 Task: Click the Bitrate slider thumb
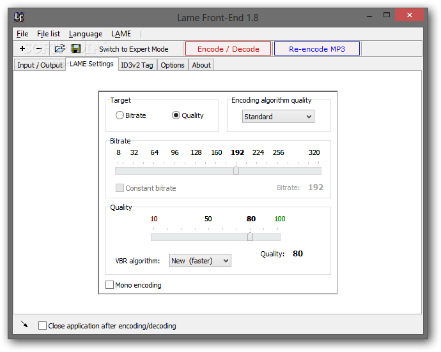click(x=236, y=170)
